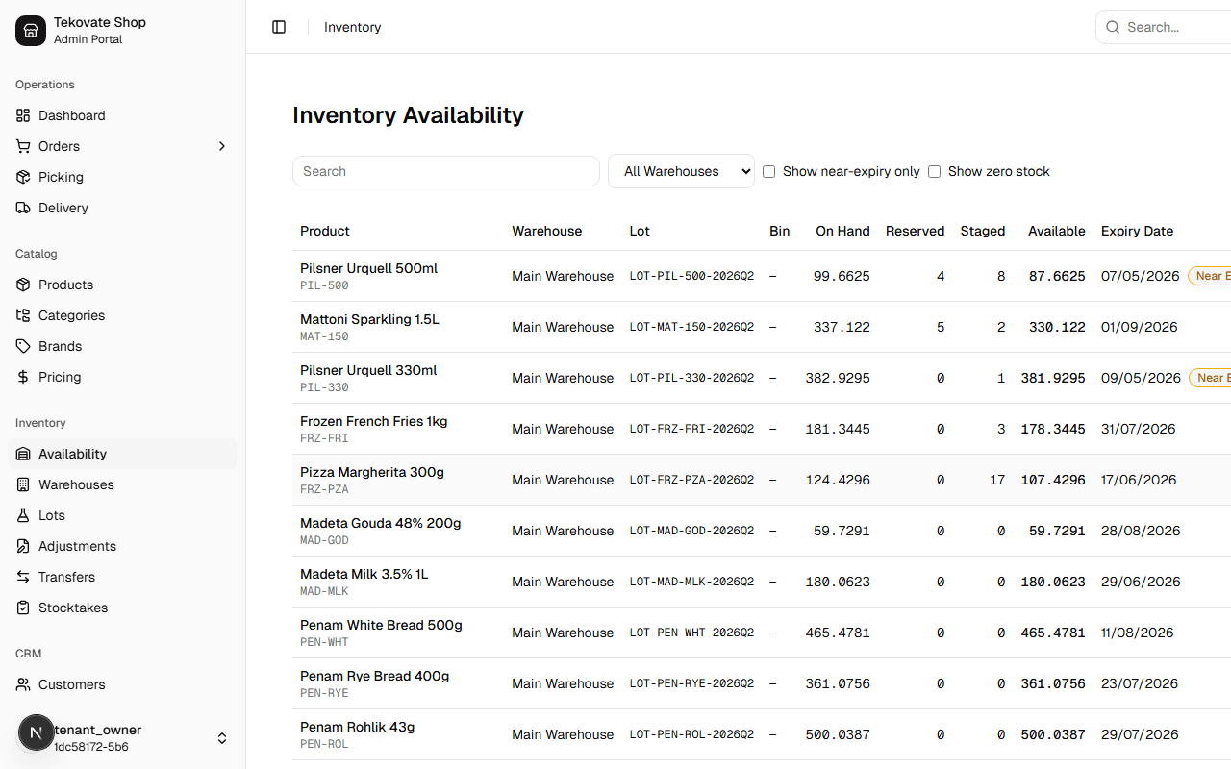Click the Stocktakes clipboard icon
Screen dimensions: 1231x769
pyautogui.click(x=23, y=608)
